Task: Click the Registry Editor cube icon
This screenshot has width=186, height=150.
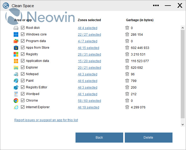Action: click(16, 87)
